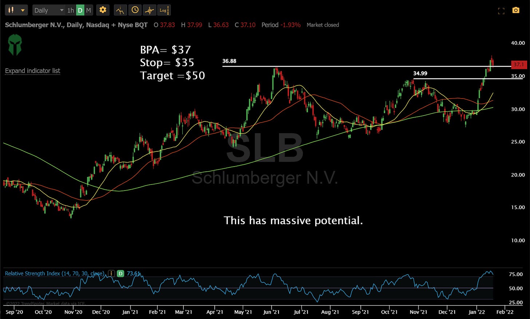Click the open price value 37.83
The height and width of the screenshot is (319, 530).
[167, 25]
